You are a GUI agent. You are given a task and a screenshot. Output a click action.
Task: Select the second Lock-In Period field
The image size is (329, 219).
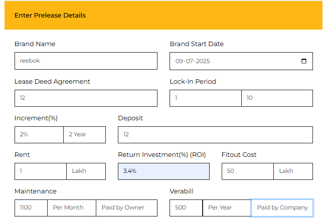click(x=277, y=98)
